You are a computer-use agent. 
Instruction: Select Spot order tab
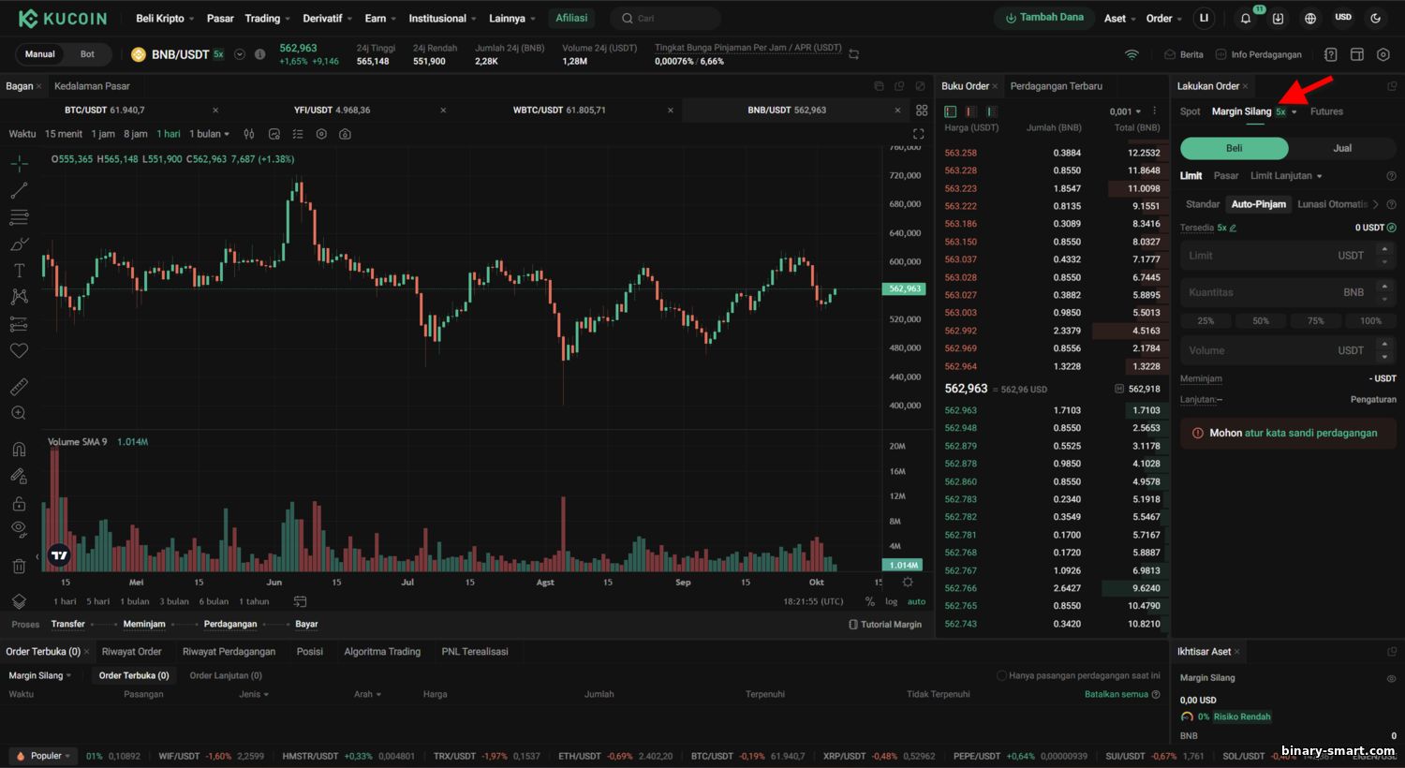1190,111
